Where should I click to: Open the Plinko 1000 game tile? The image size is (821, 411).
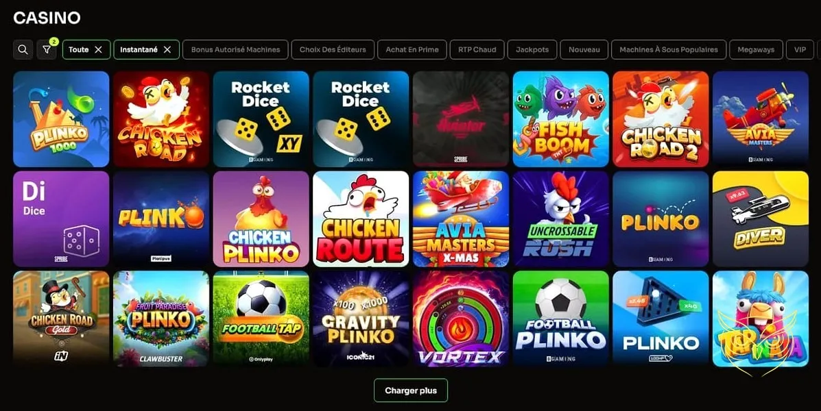tap(61, 119)
